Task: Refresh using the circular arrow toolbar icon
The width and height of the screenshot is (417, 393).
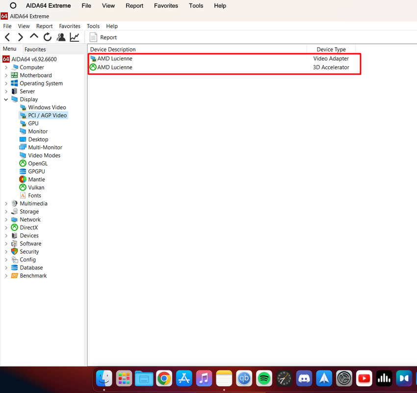Action: (48, 37)
